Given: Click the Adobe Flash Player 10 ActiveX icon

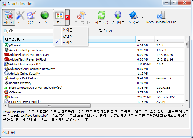Looking at the screenshot, I should (x=6, y=54).
